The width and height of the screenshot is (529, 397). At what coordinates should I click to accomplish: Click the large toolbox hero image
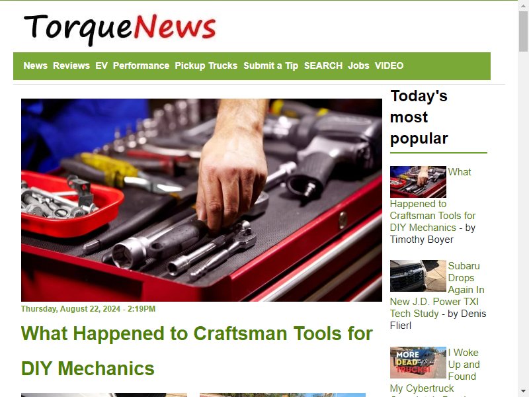tap(202, 200)
